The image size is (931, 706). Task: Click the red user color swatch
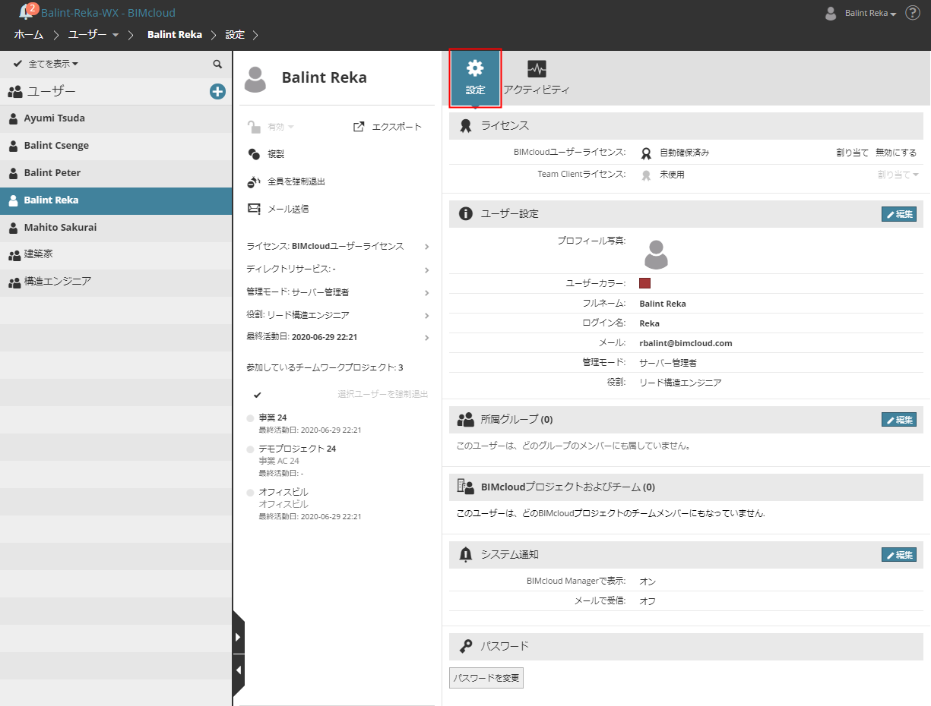coord(644,283)
